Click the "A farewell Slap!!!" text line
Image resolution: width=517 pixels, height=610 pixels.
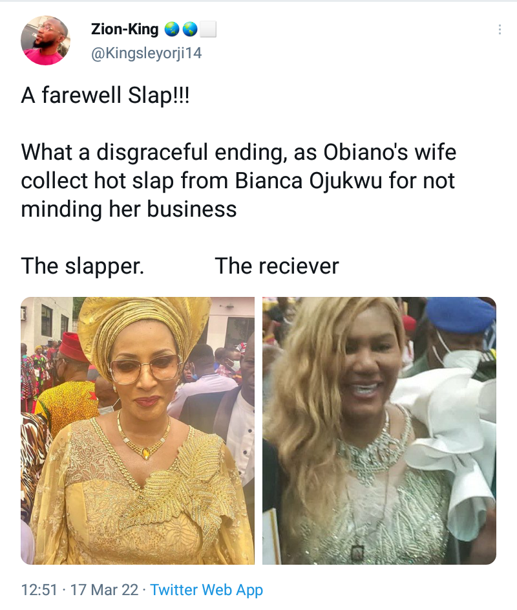[x=106, y=95]
